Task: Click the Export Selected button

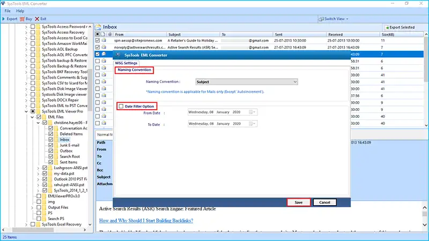Action: tap(400, 27)
